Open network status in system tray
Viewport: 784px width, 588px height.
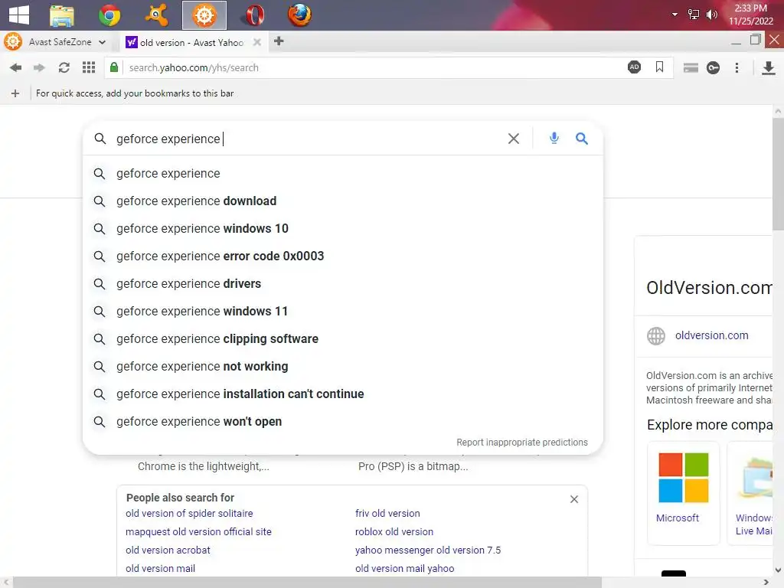(694, 15)
